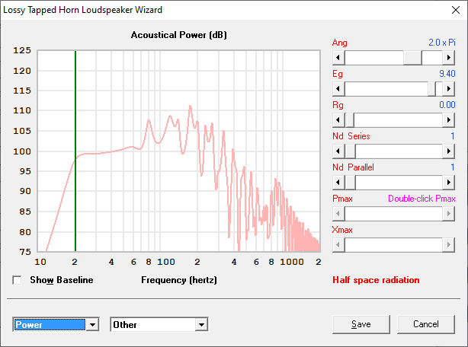The image size is (468, 347).
Task: Click the green vertical marker line on chart
Action: [x=75, y=151]
